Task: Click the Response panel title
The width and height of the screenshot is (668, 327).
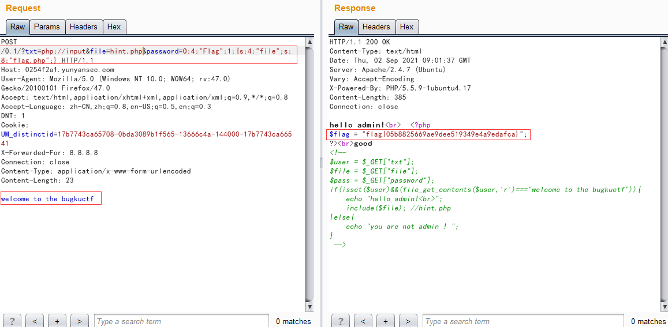Action: (355, 8)
